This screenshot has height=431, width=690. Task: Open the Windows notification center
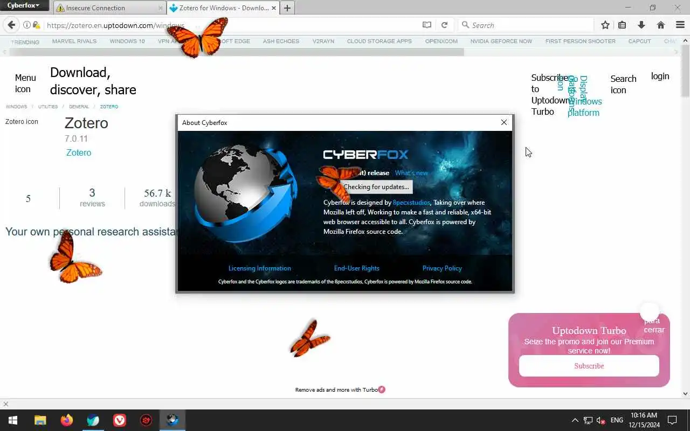click(x=672, y=420)
